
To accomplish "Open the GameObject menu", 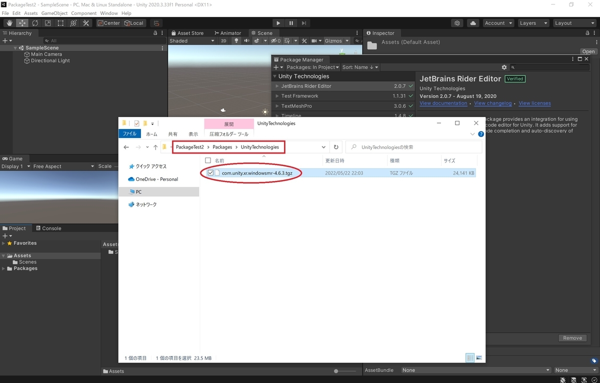I will pos(54,13).
